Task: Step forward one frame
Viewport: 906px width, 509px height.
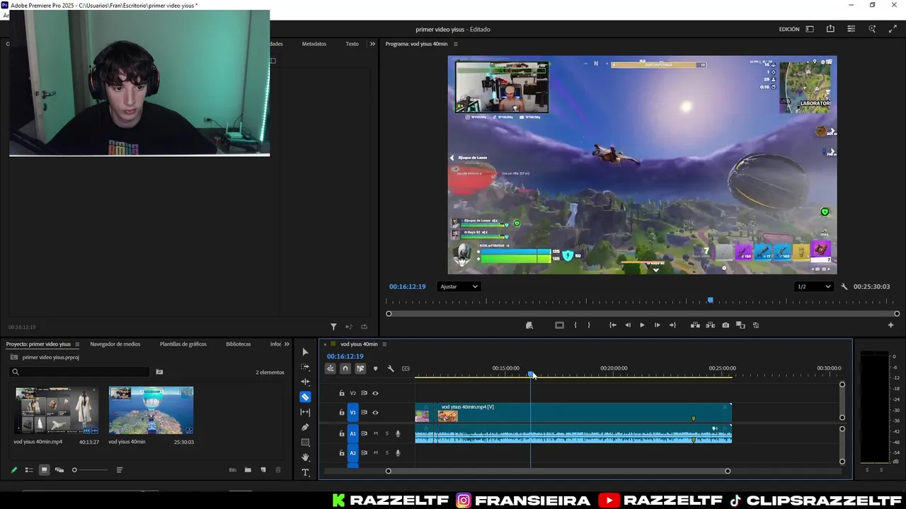Action: click(657, 325)
